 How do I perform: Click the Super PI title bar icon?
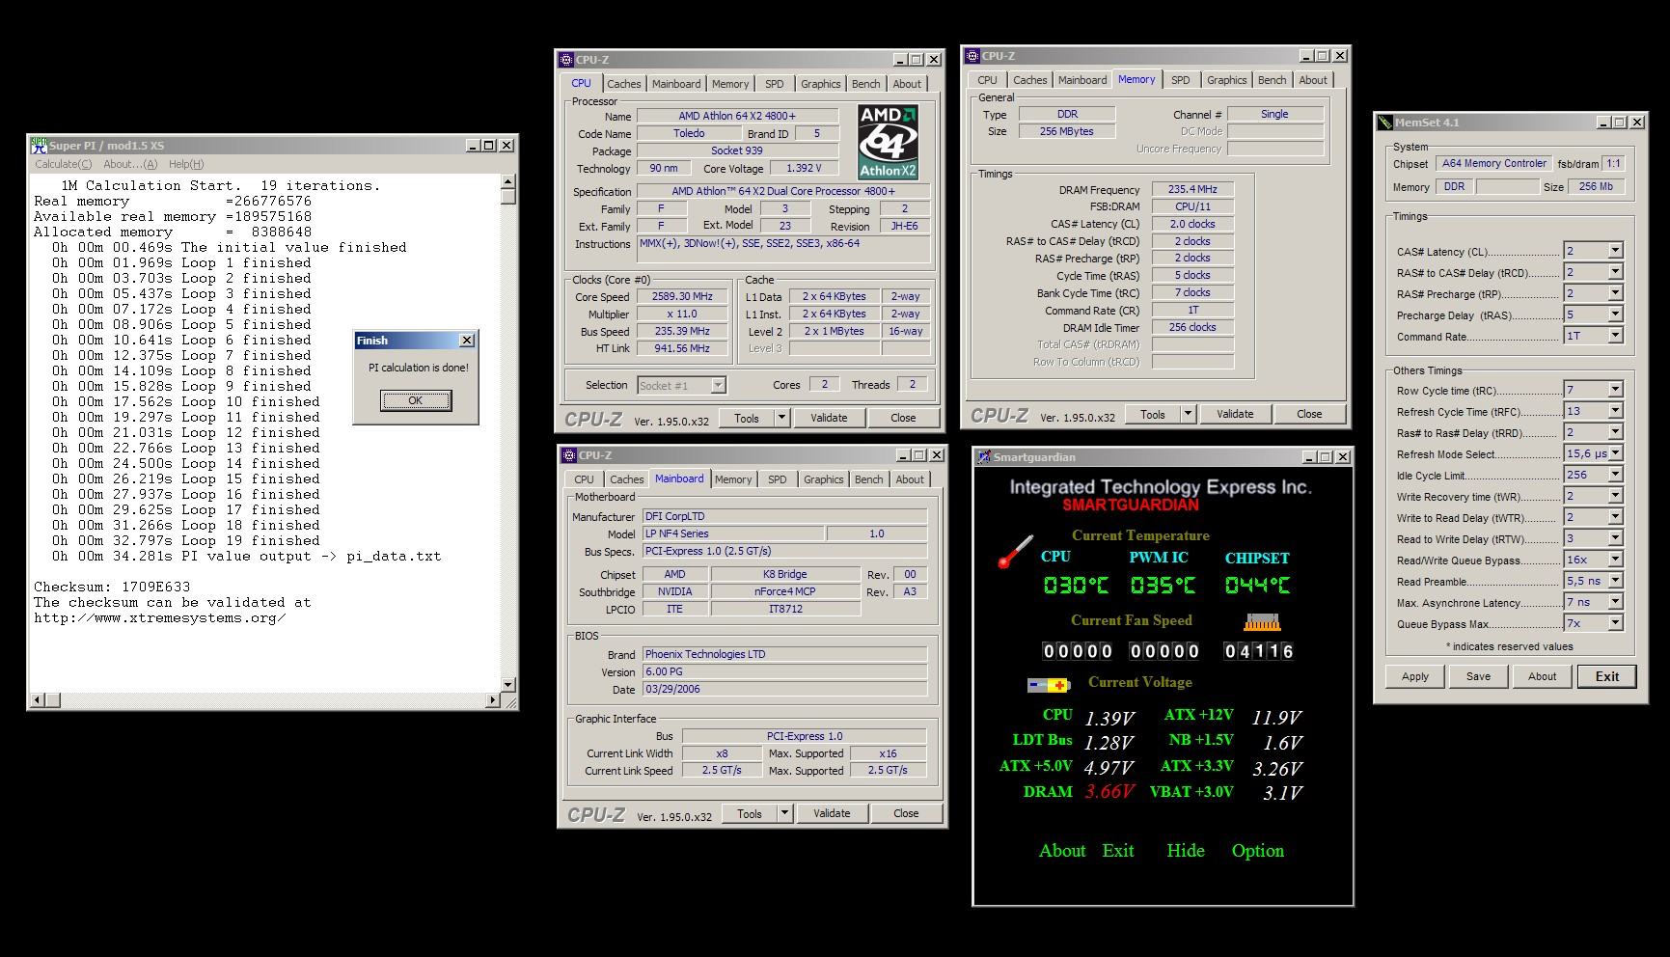39,146
